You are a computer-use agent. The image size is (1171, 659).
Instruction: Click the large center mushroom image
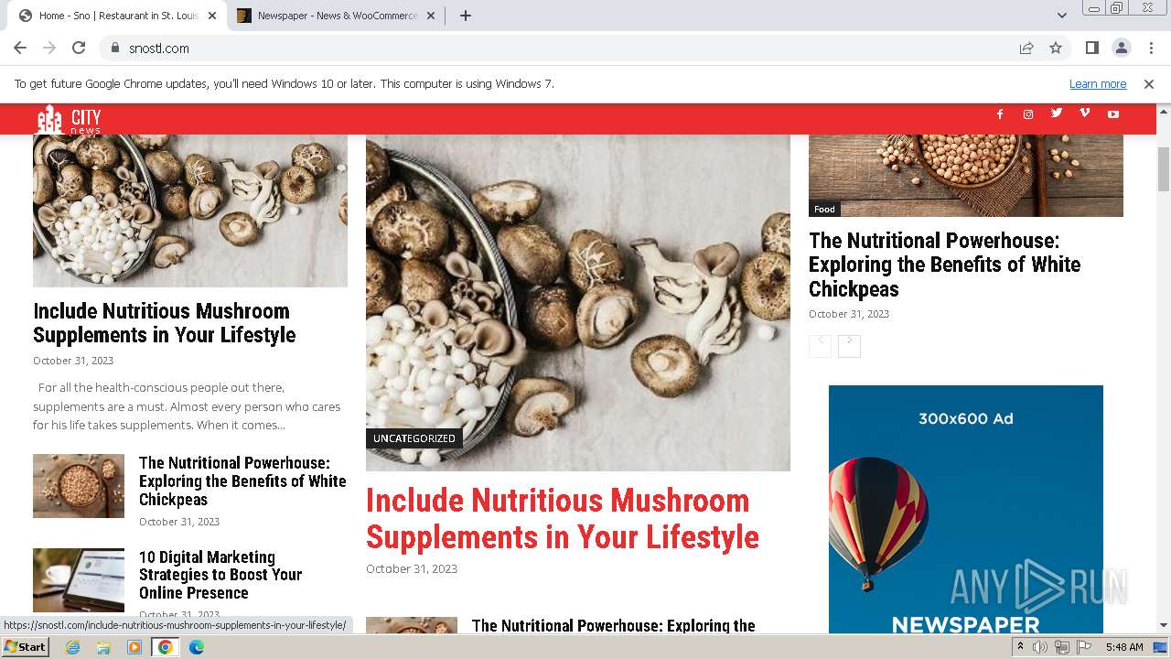tap(578, 303)
